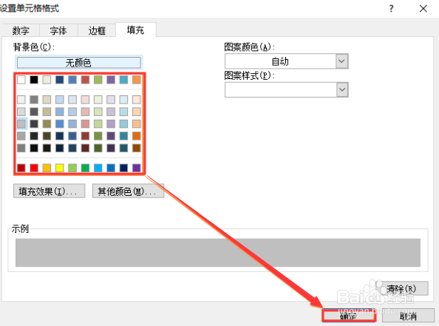The width and height of the screenshot is (439, 326).
Task: Choose purple in standard colors row
Action: 137,168
